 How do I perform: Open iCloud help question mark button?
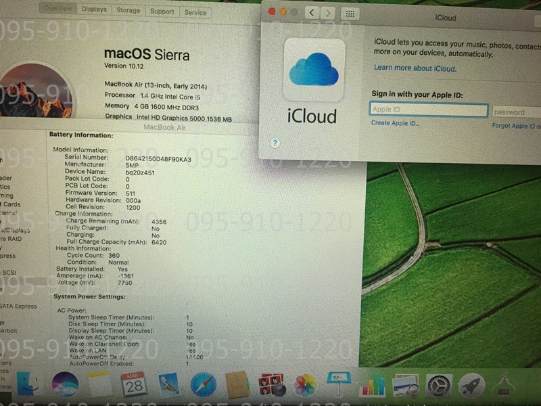275,143
